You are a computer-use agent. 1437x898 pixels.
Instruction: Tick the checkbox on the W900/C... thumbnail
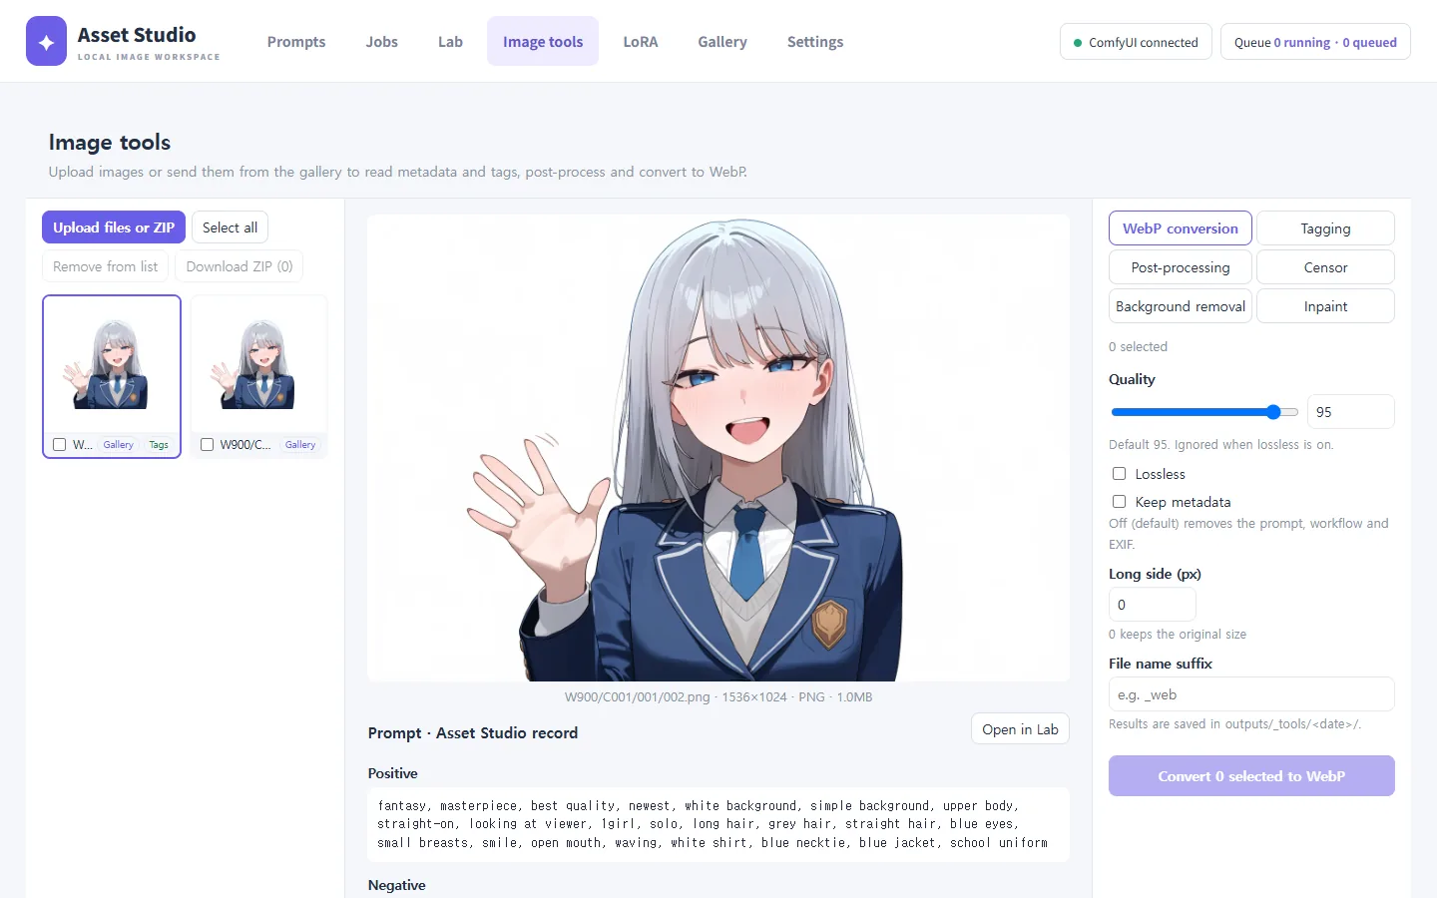point(208,445)
